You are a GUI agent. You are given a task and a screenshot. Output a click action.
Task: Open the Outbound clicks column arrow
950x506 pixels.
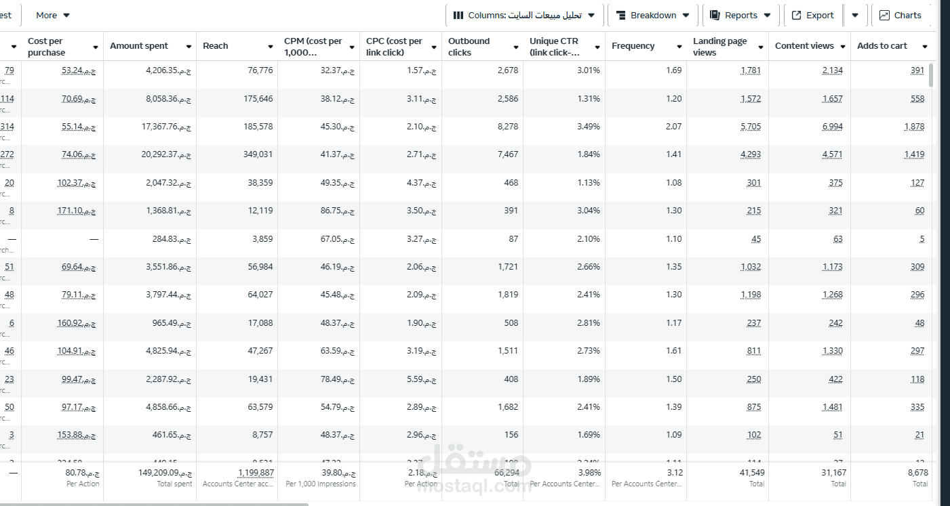(x=515, y=47)
